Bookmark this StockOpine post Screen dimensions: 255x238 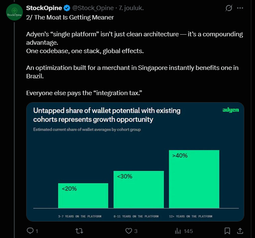tap(227, 231)
